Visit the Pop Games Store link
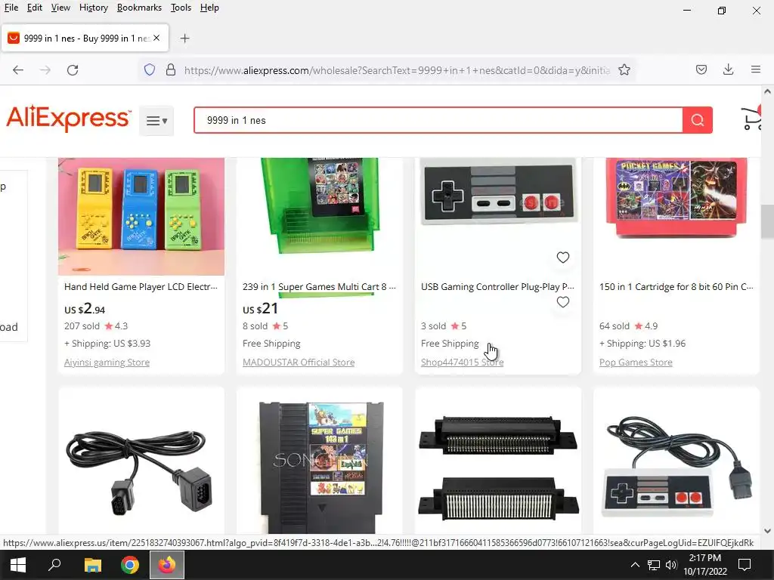The image size is (774, 580). (636, 362)
